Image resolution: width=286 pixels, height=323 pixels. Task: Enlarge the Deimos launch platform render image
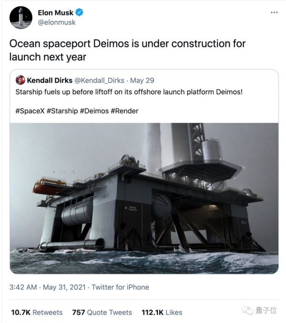[x=144, y=198]
